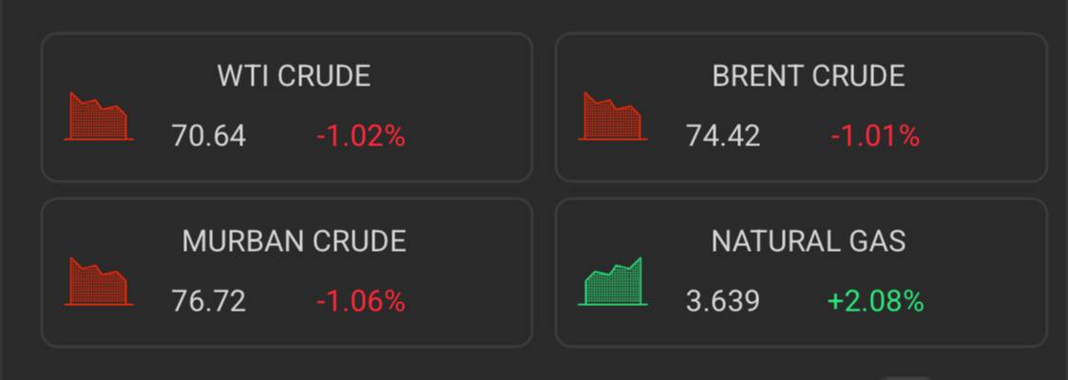Click the Murban Crude red trend chart icon
The image size is (1068, 380).
coord(99,281)
